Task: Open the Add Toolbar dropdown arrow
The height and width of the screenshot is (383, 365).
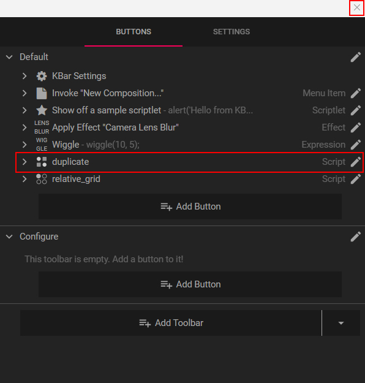Action: 341,323
